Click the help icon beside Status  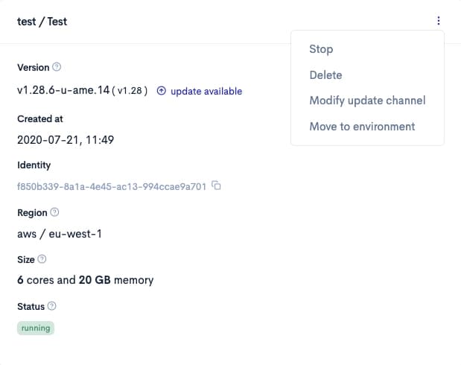tap(52, 306)
